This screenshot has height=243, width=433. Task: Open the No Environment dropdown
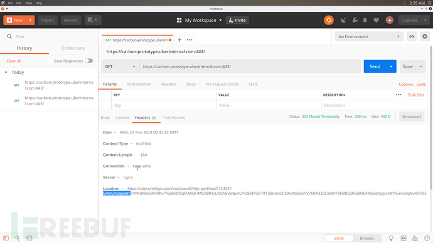(x=369, y=36)
